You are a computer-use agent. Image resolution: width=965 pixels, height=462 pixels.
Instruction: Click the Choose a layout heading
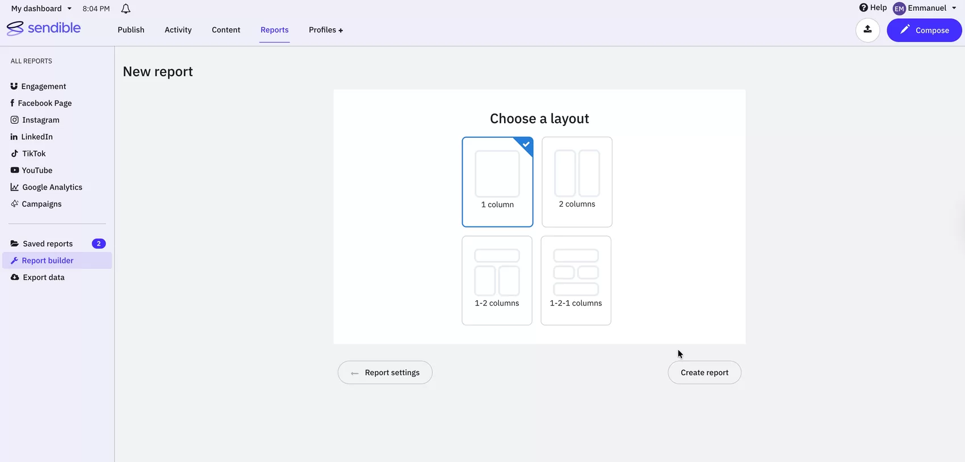click(539, 119)
